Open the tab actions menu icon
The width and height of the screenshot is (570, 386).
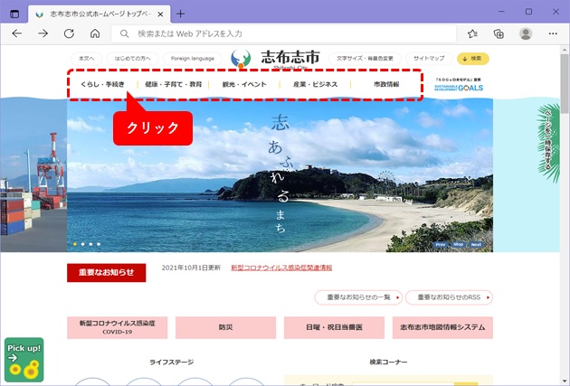pos(14,14)
